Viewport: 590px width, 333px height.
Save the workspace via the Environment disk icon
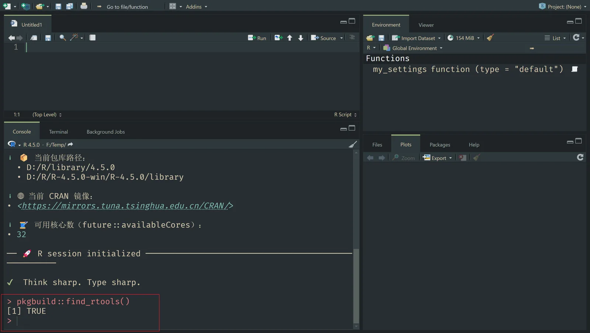pos(381,38)
